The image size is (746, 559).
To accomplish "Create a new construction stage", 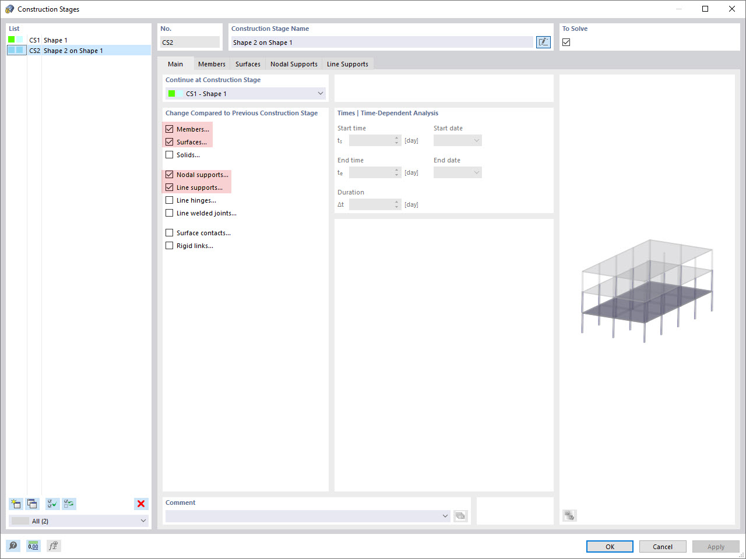I will tap(16, 504).
